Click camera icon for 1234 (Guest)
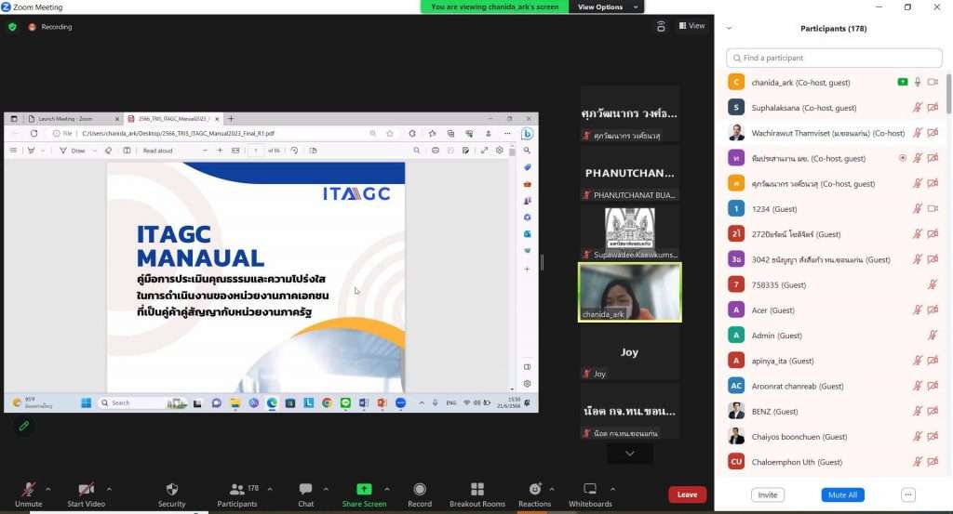Viewport: 953px width, 514px height. (933, 209)
